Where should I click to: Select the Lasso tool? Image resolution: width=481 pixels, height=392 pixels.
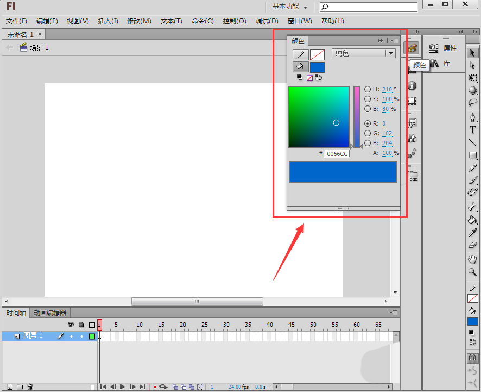[473, 103]
